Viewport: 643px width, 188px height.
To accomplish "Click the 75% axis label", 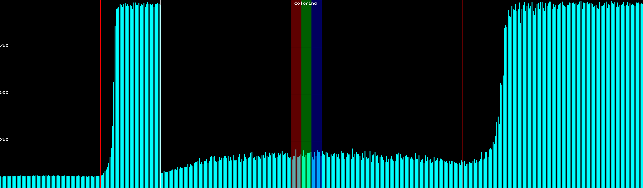I will coord(4,45).
